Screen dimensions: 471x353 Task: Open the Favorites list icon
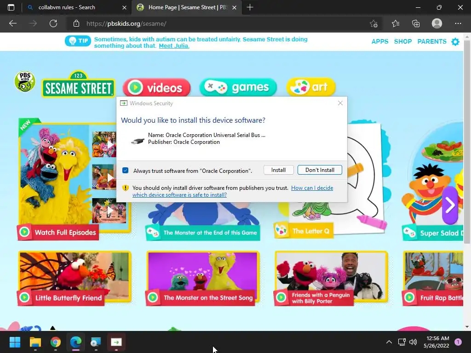(x=396, y=23)
